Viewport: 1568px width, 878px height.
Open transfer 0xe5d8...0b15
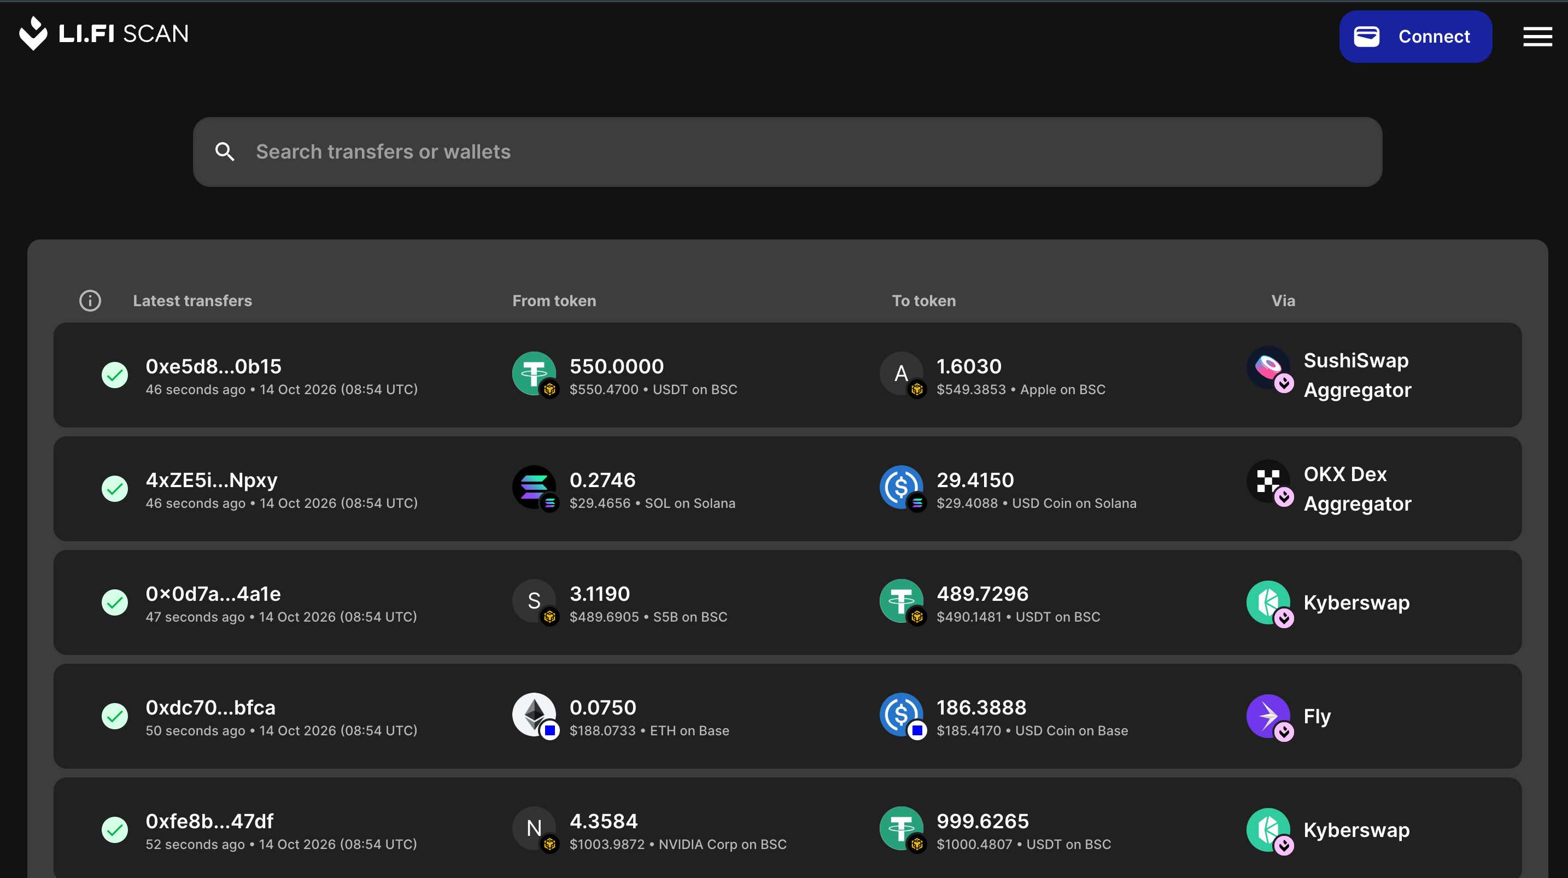point(787,375)
